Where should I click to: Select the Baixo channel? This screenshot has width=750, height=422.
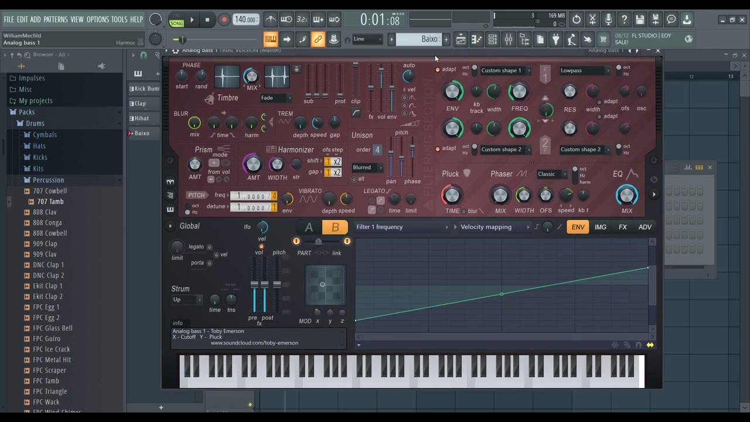(142, 133)
